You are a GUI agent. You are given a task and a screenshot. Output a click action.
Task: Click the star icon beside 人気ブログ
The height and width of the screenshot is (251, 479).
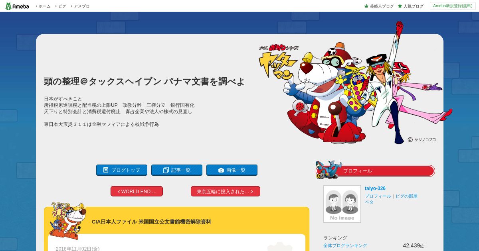point(400,6)
